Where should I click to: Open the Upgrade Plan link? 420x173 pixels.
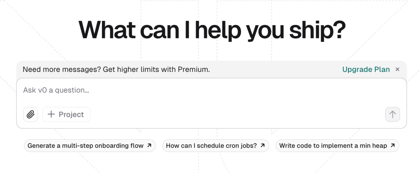tap(366, 70)
